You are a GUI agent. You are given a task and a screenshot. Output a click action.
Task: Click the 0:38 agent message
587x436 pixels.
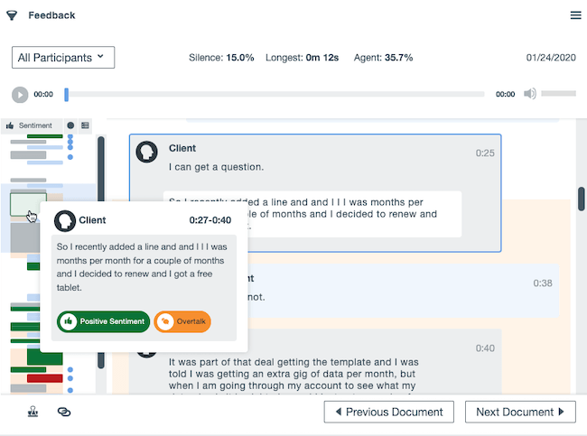pyautogui.click(x=403, y=291)
